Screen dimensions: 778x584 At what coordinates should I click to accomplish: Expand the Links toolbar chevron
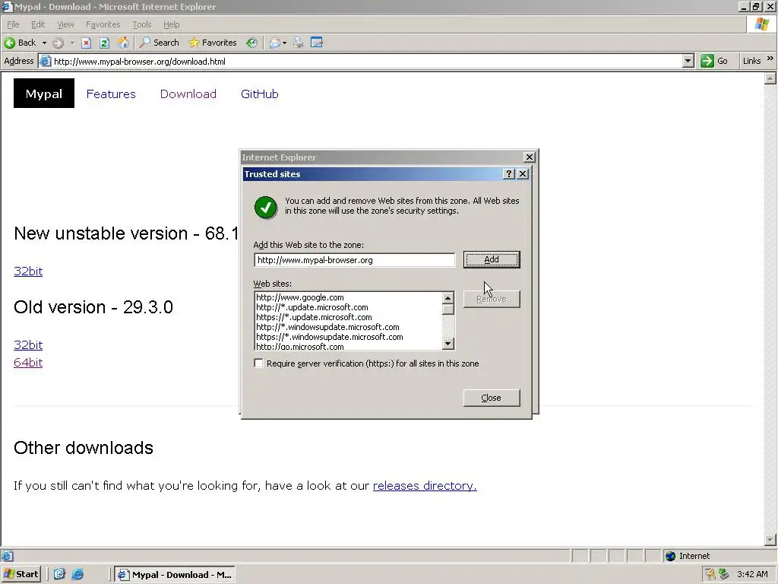770,59
